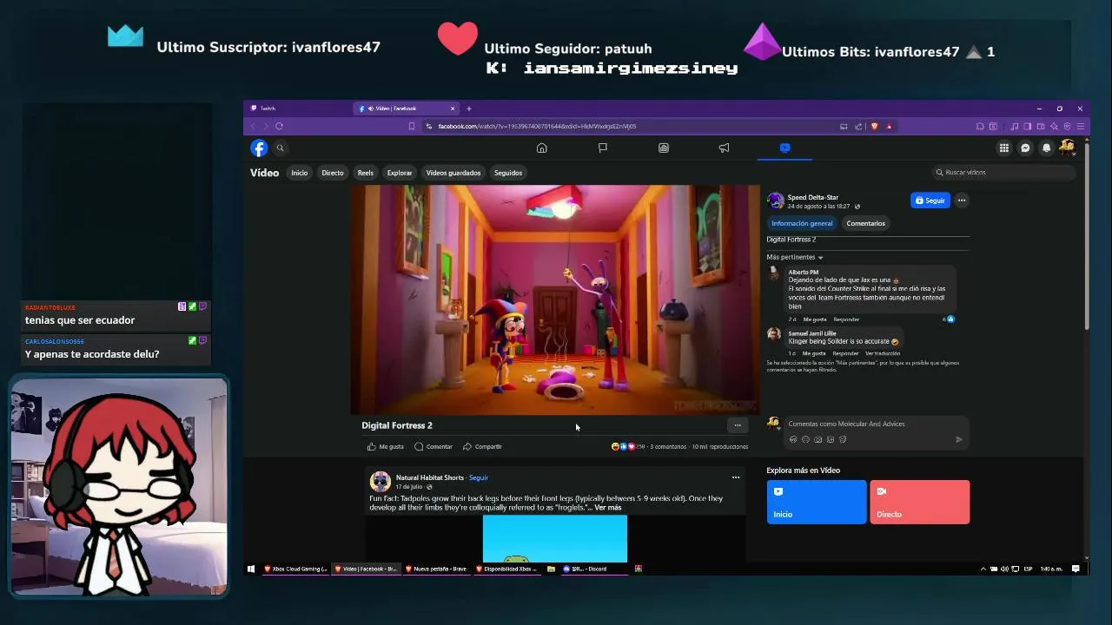Screen dimensions: 1112x625
Task: Bookmark this page icon in address bar
Action: pos(412,126)
